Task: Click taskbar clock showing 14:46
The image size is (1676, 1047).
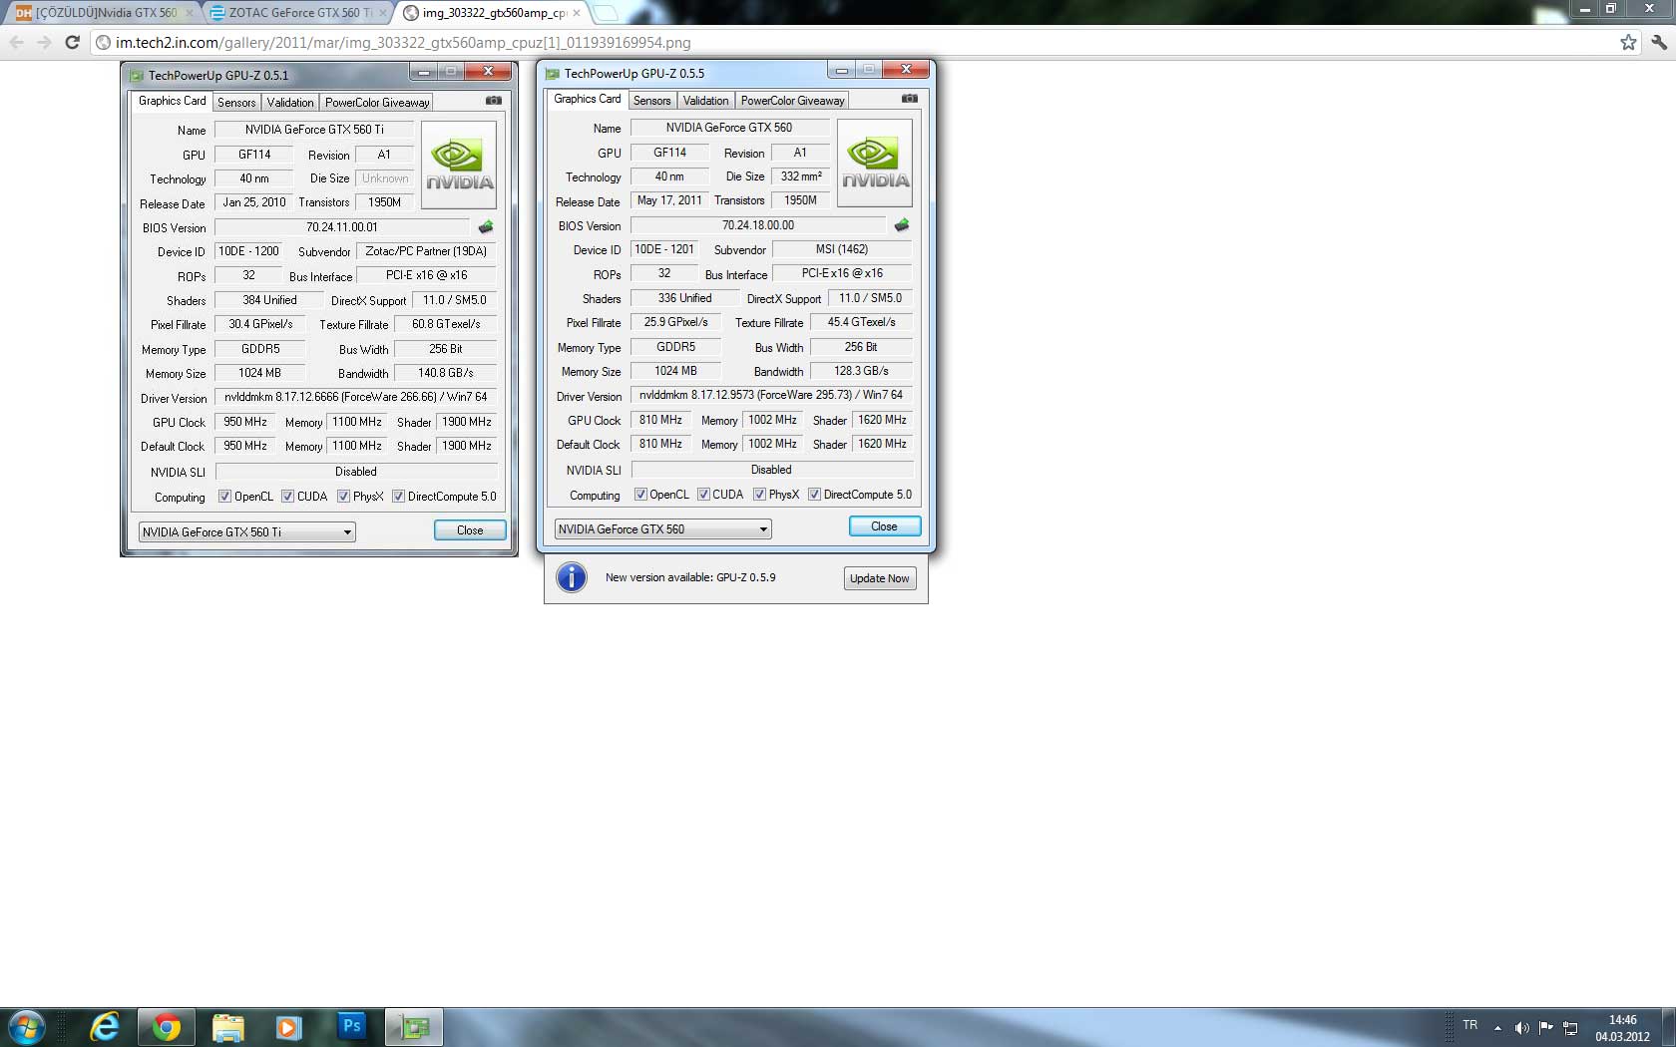Action: (1622, 1028)
